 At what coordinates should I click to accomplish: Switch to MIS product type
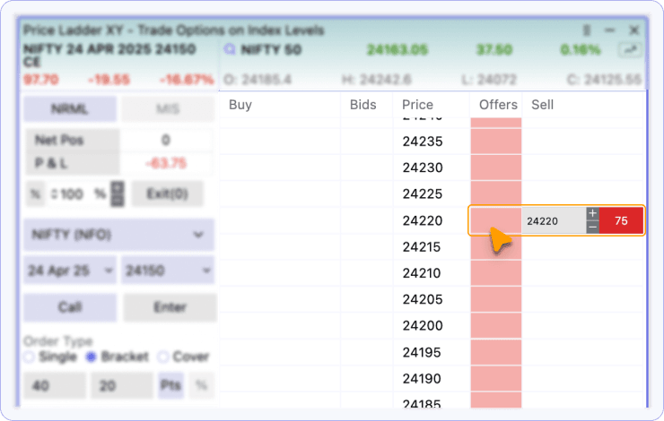click(x=167, y=109)
